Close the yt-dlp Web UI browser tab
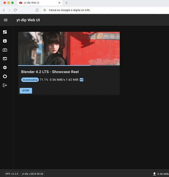The height and width of the screenshot is (177, 169). 60,3
